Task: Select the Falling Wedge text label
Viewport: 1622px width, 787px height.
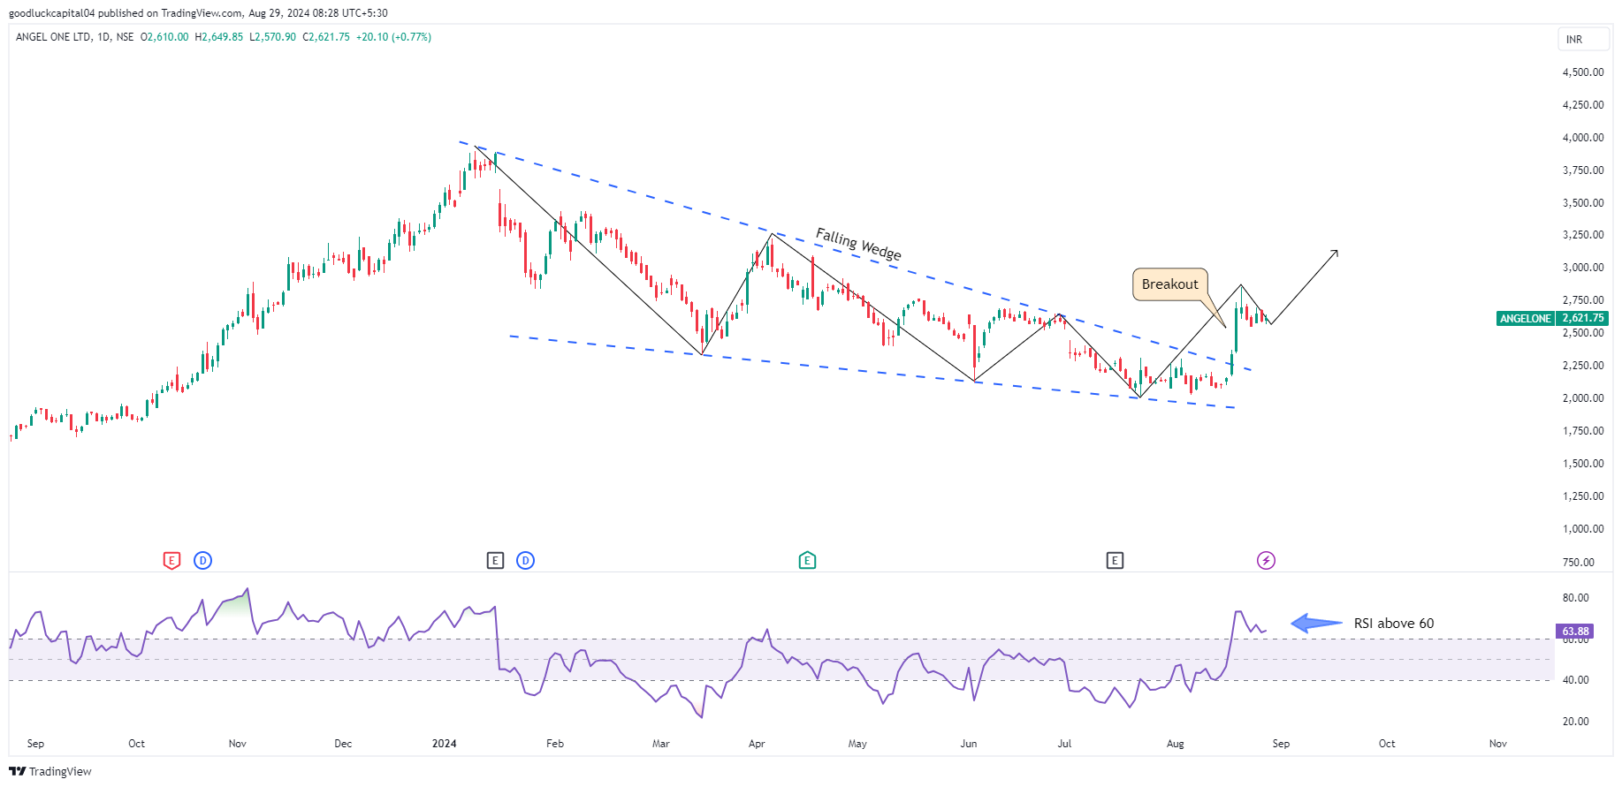Action: tap(858, 244)
